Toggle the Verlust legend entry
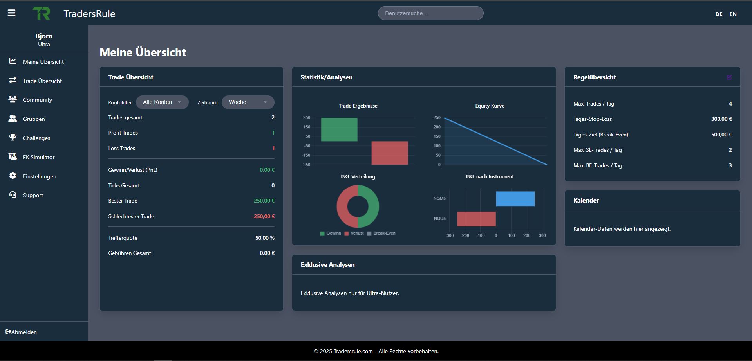752x361 pixels. pos(354,233)
